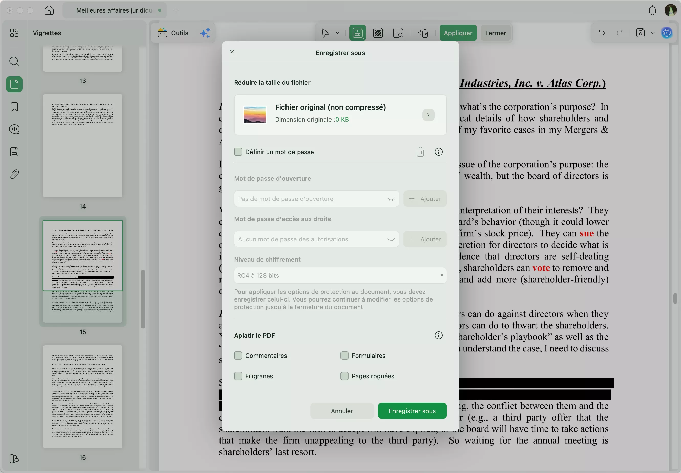Check the Pages rognées option
681x473 pixels.
click(344, 376)
